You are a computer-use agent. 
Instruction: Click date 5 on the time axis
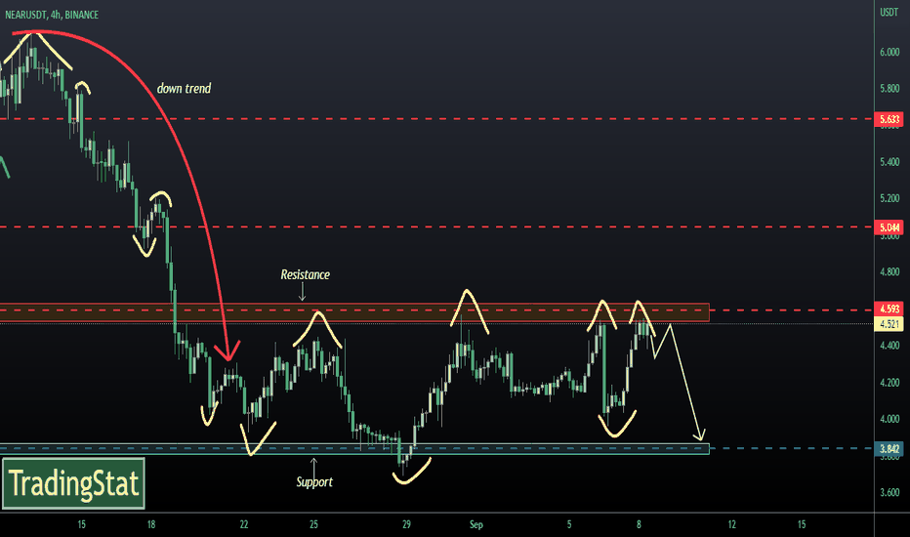coord(569,525)
